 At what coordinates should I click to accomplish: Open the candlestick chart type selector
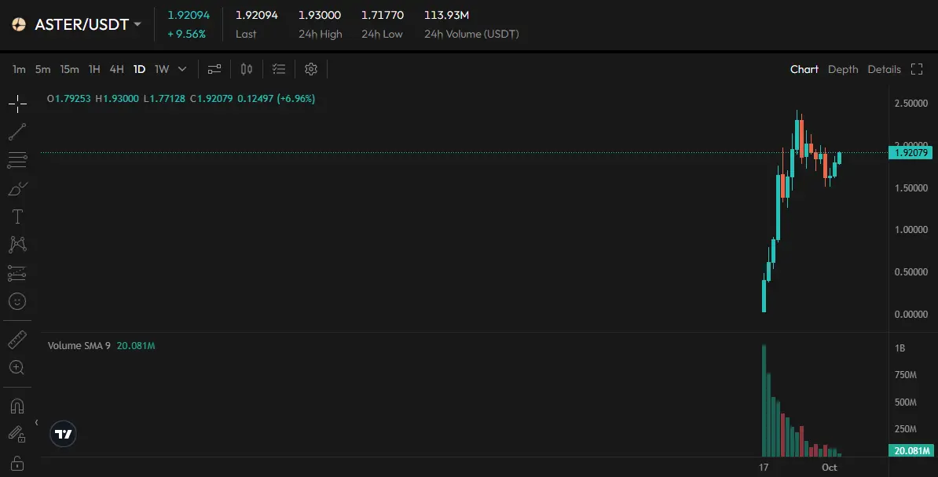click(247, 69)
